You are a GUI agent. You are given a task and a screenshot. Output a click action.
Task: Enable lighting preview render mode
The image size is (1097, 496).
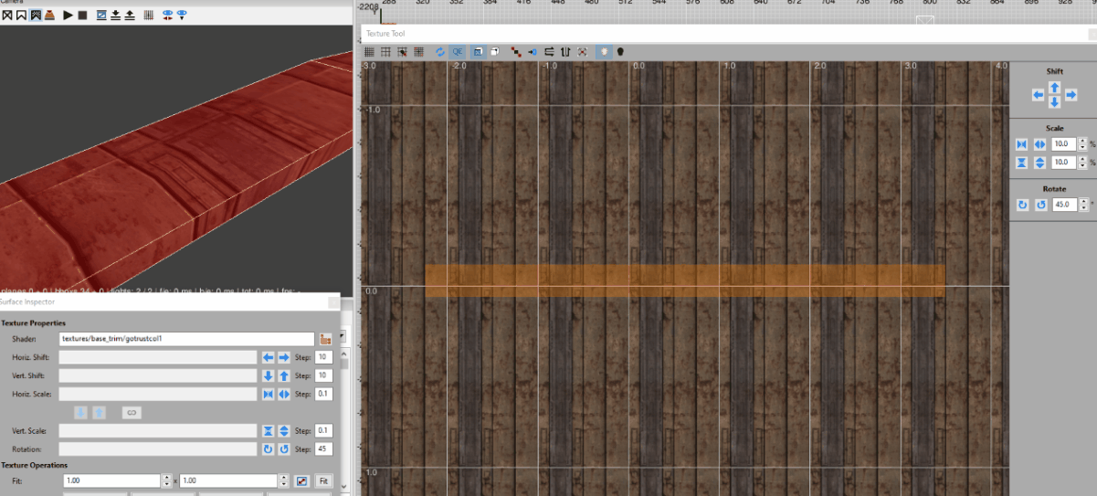click(49, 16)
